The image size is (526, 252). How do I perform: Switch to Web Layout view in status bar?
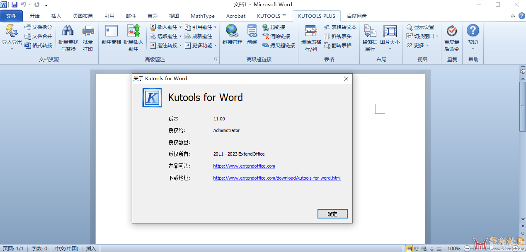(424, 249)
